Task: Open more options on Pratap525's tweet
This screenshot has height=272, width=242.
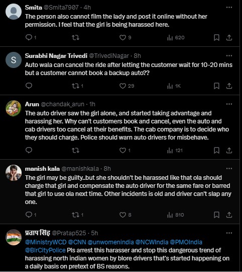Action: 229,233
